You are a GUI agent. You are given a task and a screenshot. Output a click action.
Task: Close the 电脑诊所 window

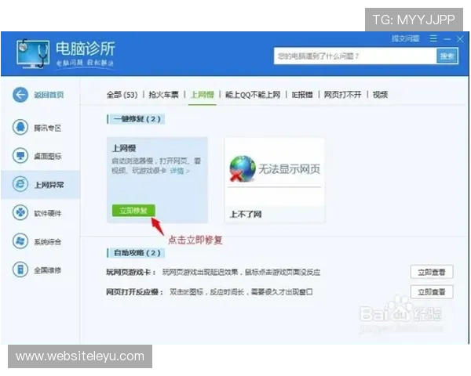point(460,39)
